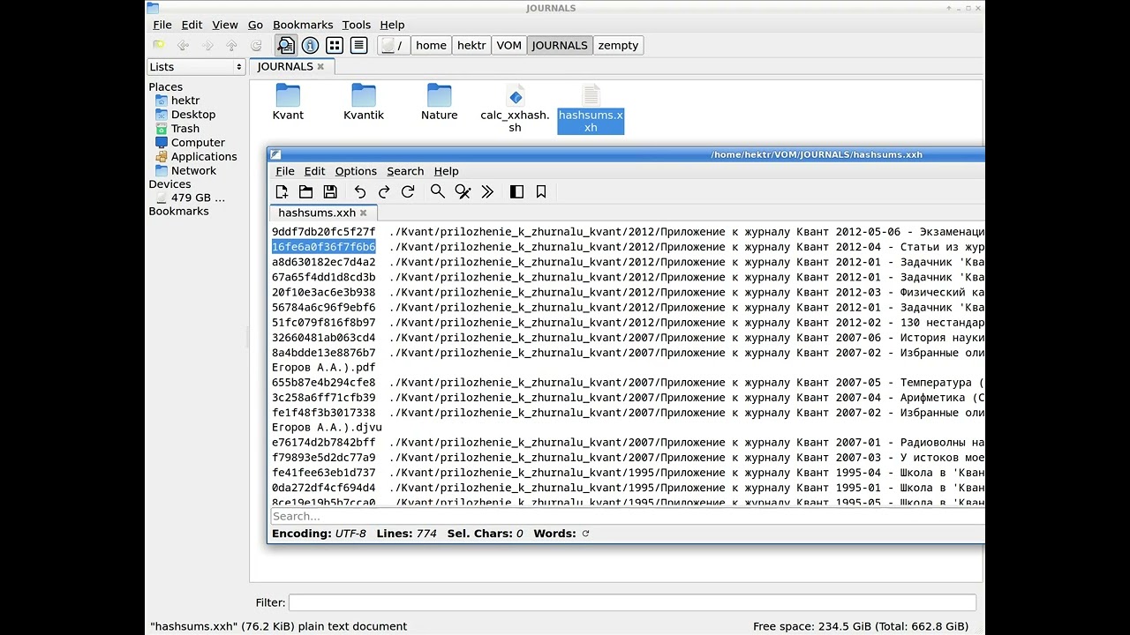1130x635 pixels.
Task: Click the file search toolbar icon
Action: (x=286, y=45)
